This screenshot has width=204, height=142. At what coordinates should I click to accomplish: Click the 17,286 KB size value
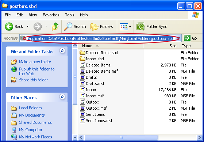[x=168, y=90]
